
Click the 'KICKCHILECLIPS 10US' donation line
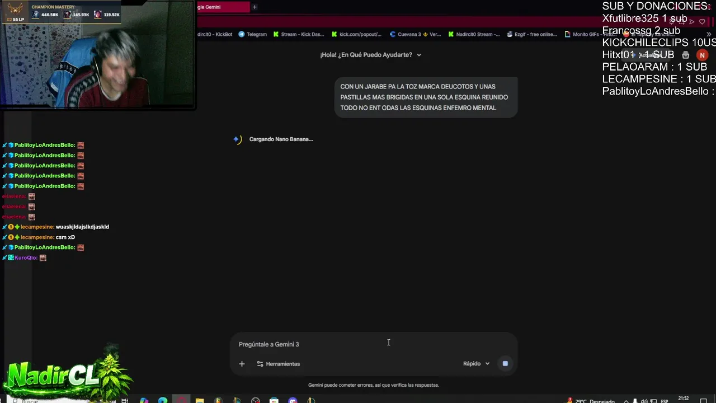coord(659,43)
